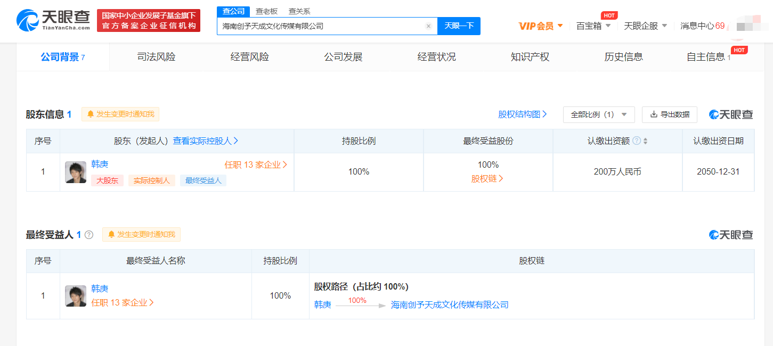The width and height of the screenshot is (773, 346).
Task: Switch to the 公司背景 tab
Action: [x=63, y=57]
